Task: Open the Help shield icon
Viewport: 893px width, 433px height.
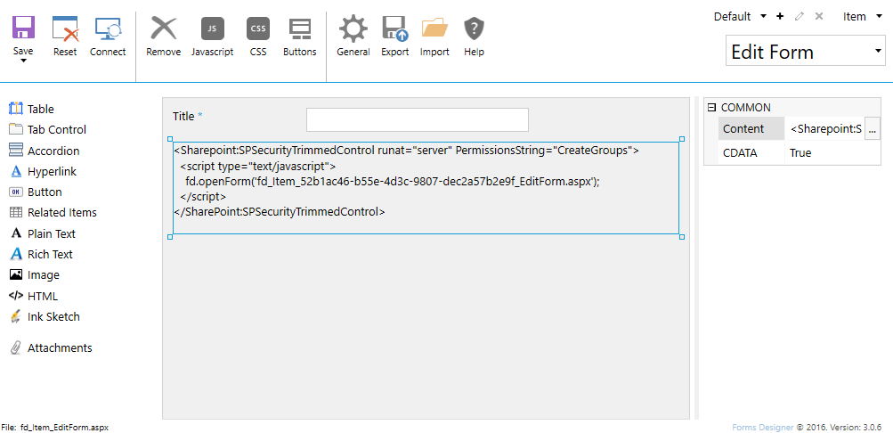Action: [x=474, y=29]
